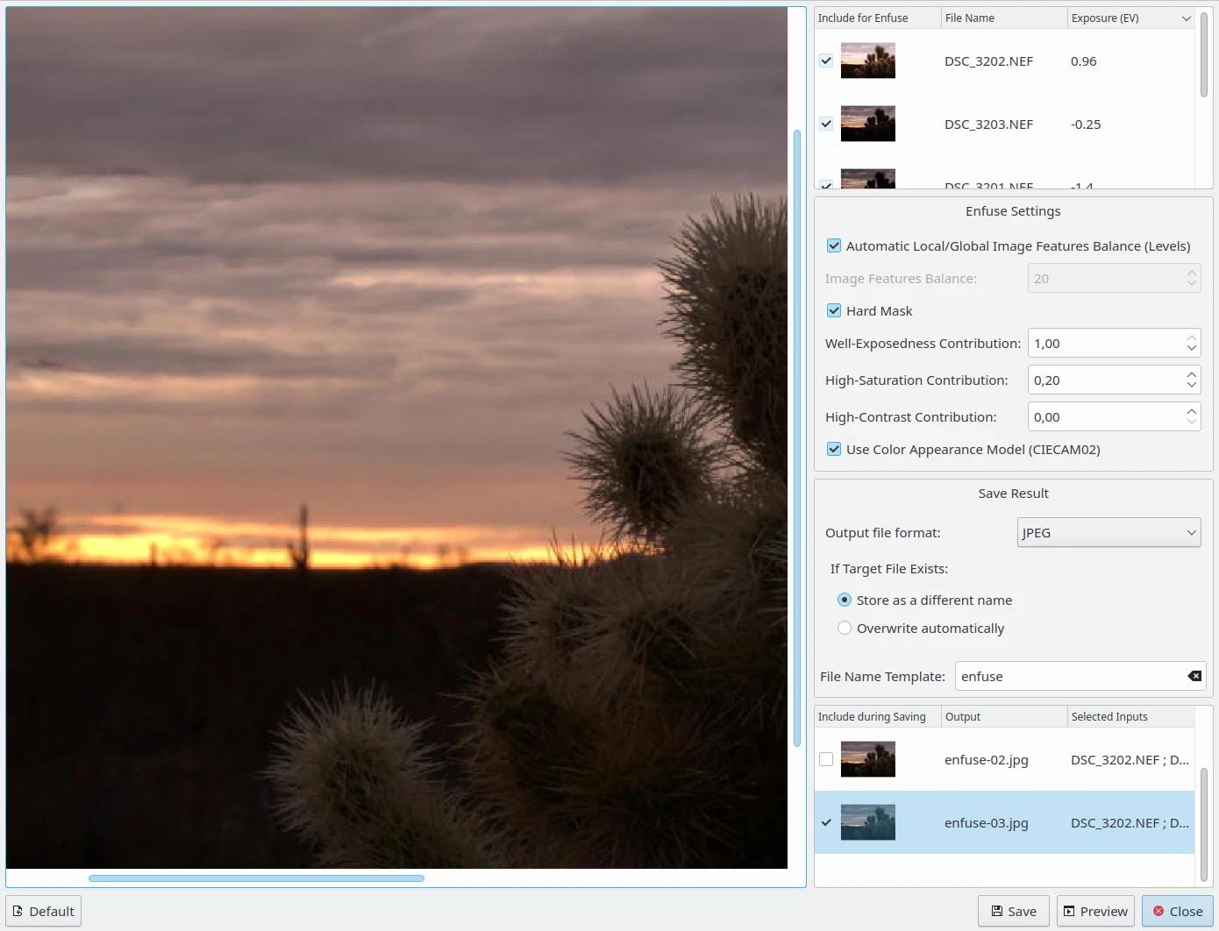This screenshot has width=1219, height=931.
Task: Click the enfuse-02.jpg output thumbnail
Action: 867,759
